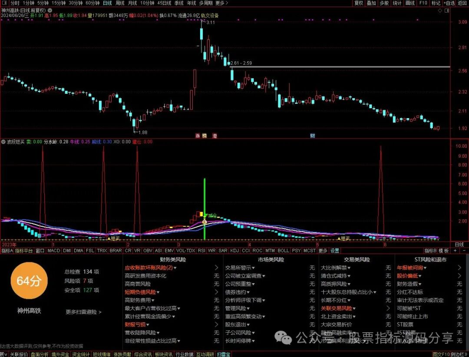This screenshot has height=357, width=469.
Task: Expand 大比例解禁 dropdown
Action: point(349,268)
